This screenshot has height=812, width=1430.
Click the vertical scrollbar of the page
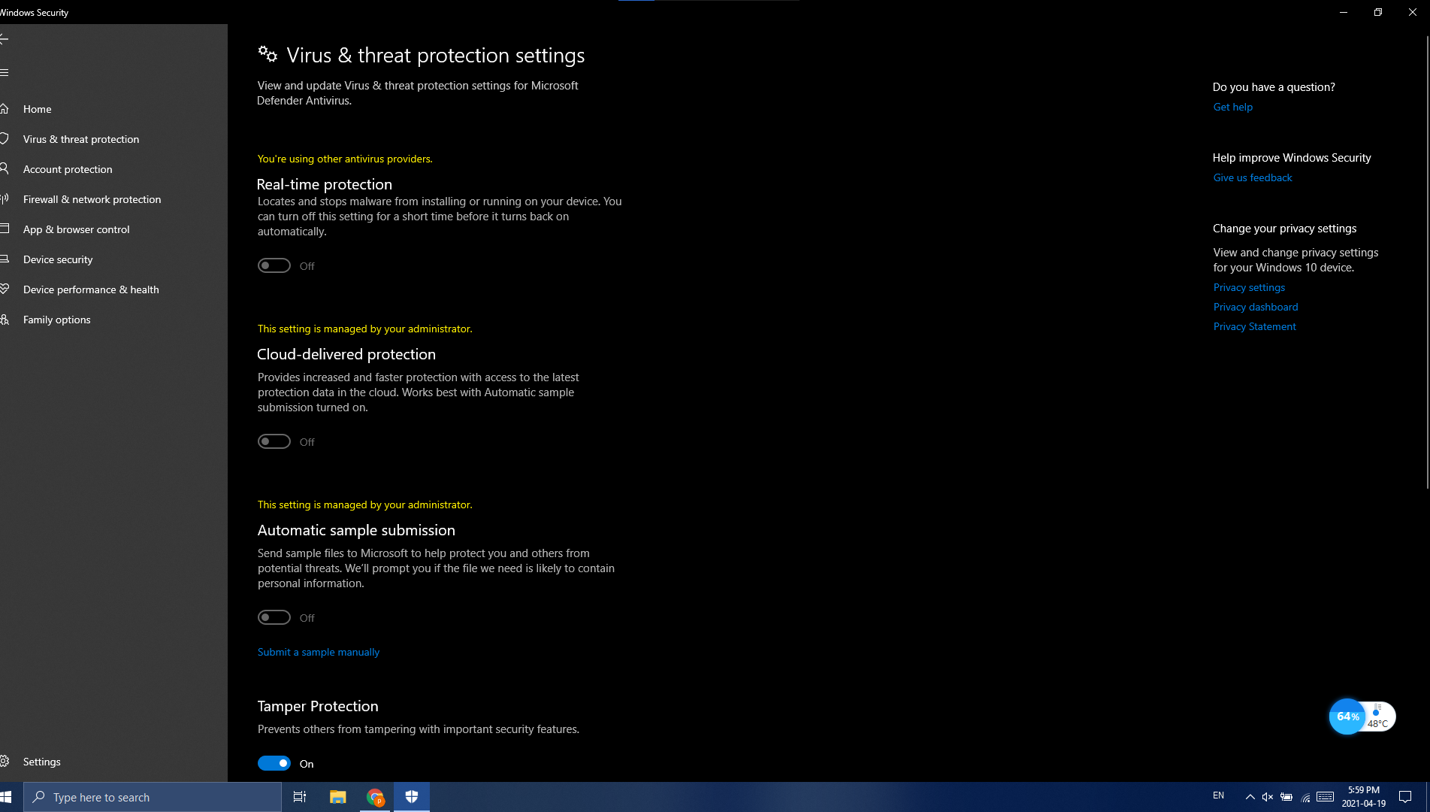click(x=1426, y=263)
